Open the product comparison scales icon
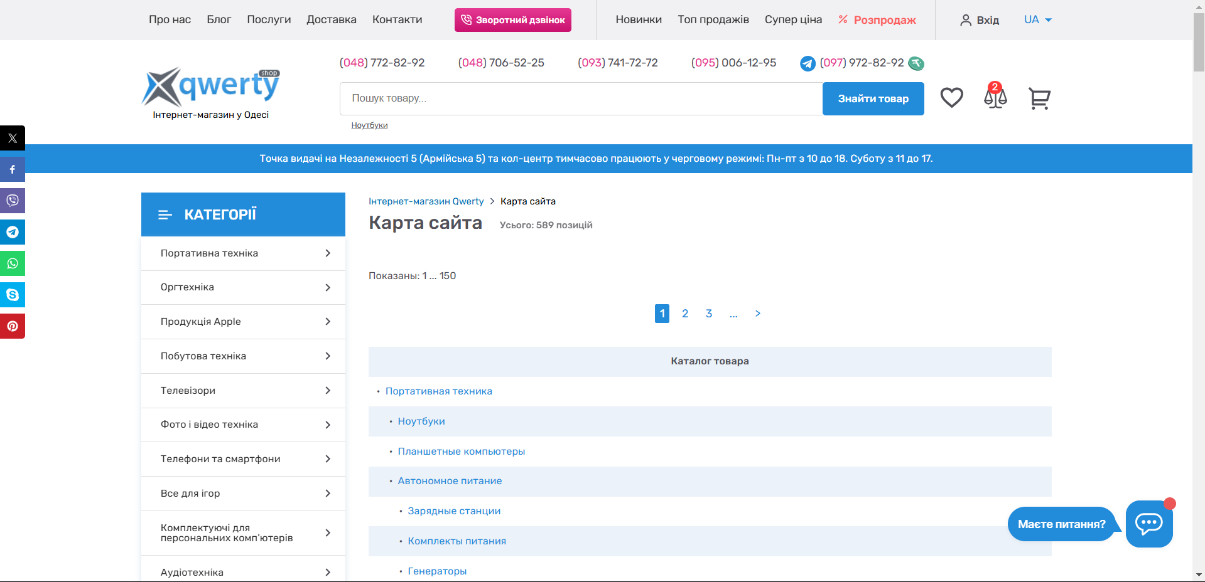Image resolution: width=1205 pixels, height=582 pixels. pyautogui.click(x=995, y=97)
